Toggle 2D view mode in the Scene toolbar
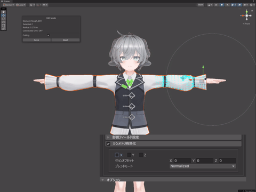The image size is (256, 192). pyautogui.click(x=216, y=5)
